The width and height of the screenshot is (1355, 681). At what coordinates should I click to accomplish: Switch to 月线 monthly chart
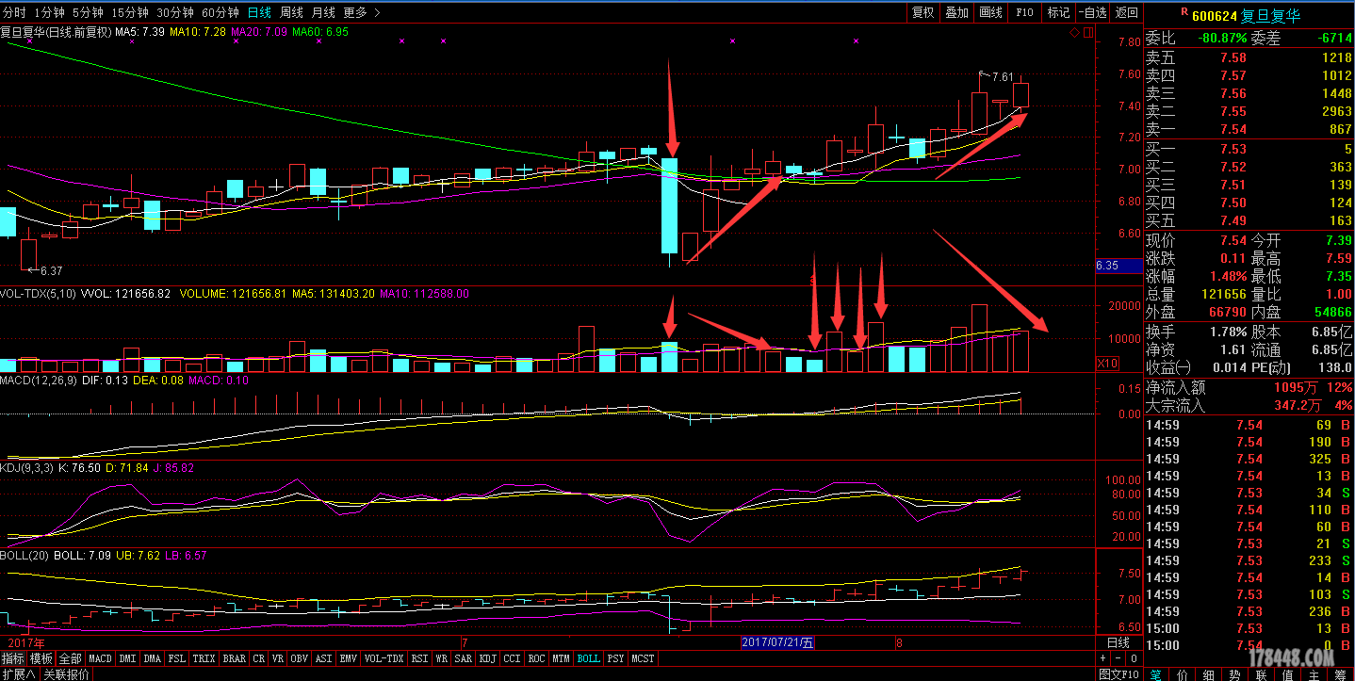click(323, 12)
